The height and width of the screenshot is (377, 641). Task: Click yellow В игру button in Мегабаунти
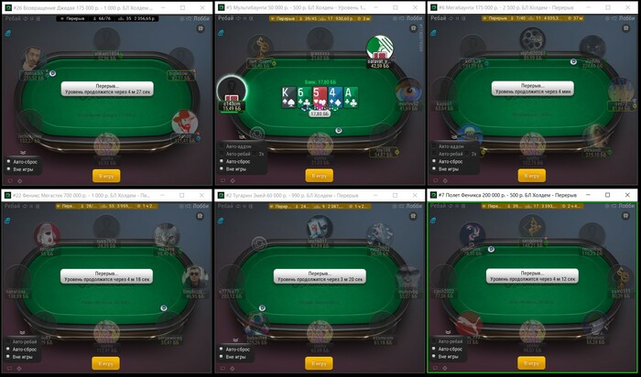click(x=531, y=176)
